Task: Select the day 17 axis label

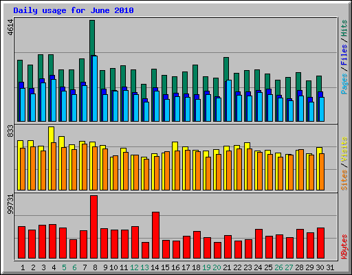Action: click(x=186, y=267)
